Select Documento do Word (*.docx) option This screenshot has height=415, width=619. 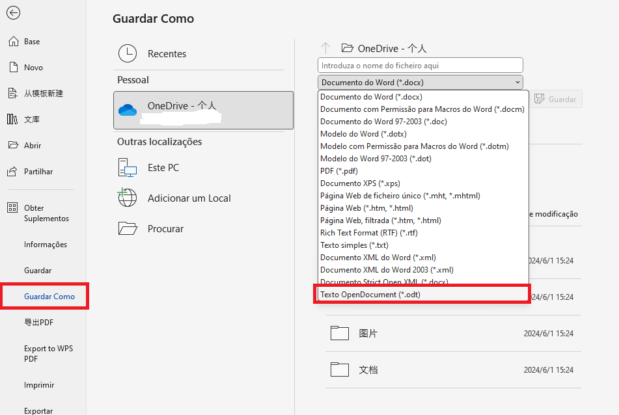coord(423,97)
